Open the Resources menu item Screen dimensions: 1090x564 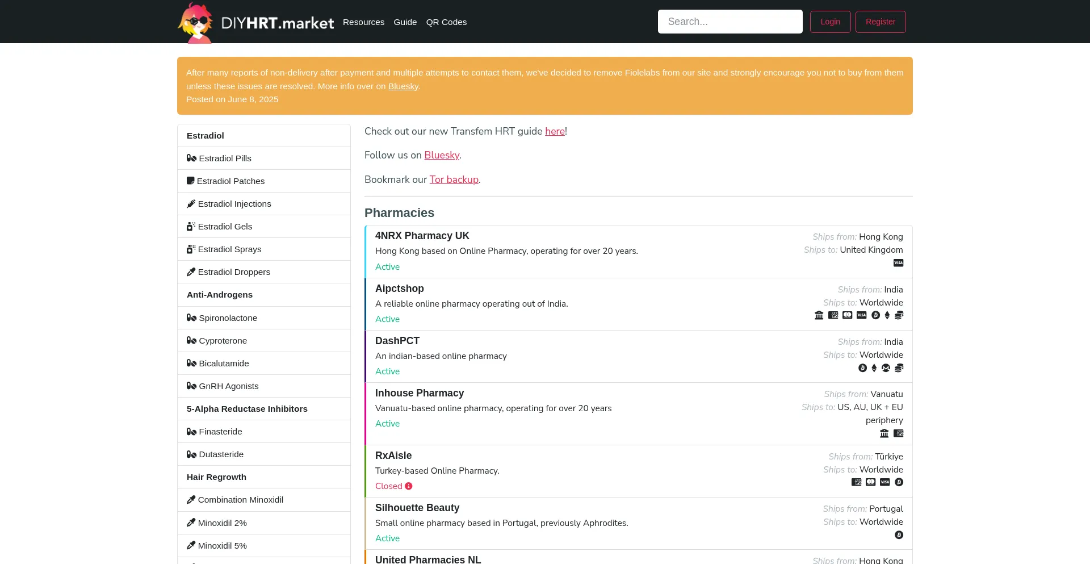pos(363,22)
